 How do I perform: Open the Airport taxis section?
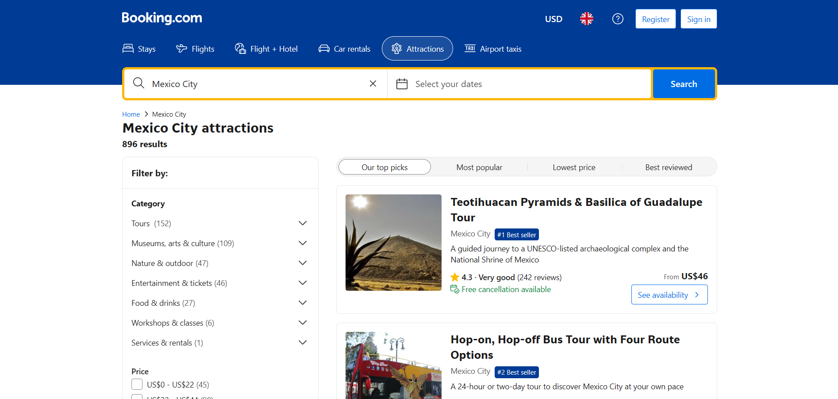pos(493,49)
